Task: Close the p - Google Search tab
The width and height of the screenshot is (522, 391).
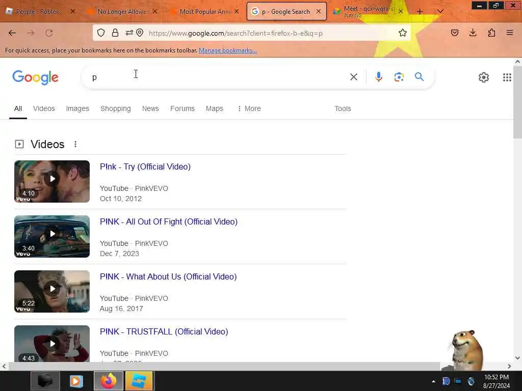Action: pos(319,11)
